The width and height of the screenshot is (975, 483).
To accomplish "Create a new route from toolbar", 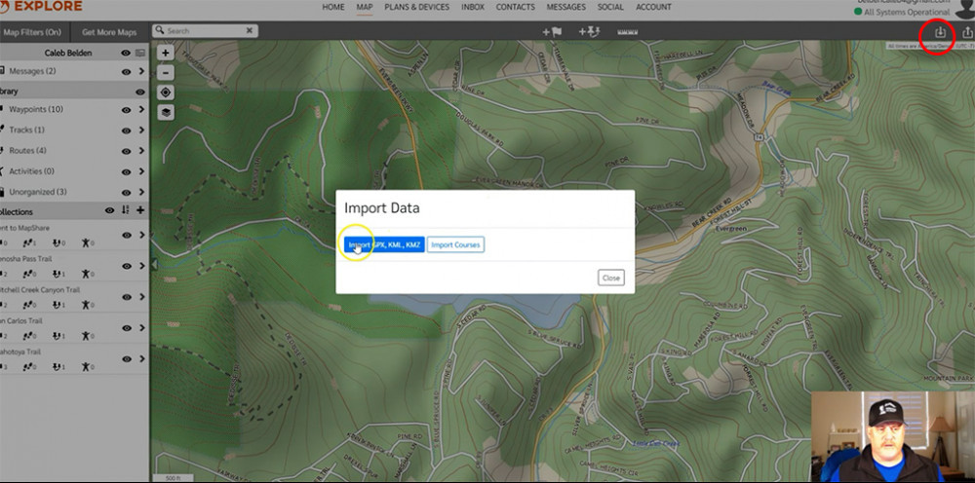I will point(588,31).
